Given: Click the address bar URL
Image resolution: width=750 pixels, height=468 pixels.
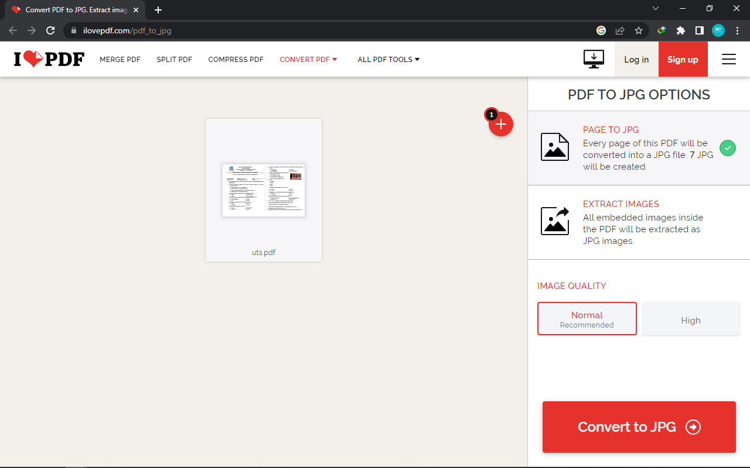Looking at the screenshot, I should pos(127,30).
